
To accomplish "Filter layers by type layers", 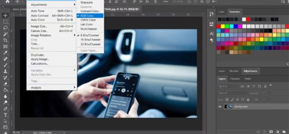I will (x=254, y=86).
